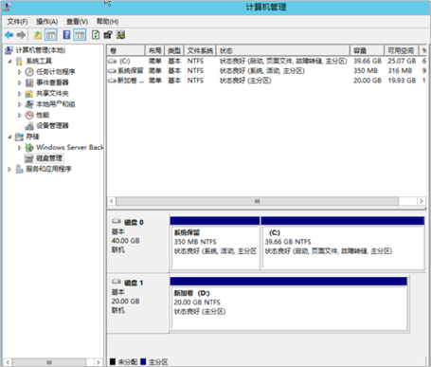Sort by the 类型 column header

[x=174, y=50]
